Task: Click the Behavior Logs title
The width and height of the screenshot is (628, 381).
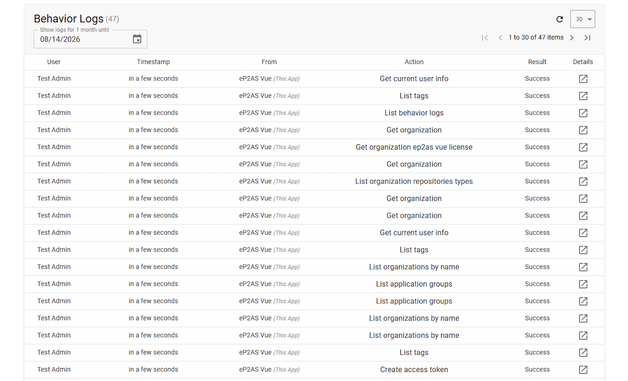Action: (x=69, y=19)
